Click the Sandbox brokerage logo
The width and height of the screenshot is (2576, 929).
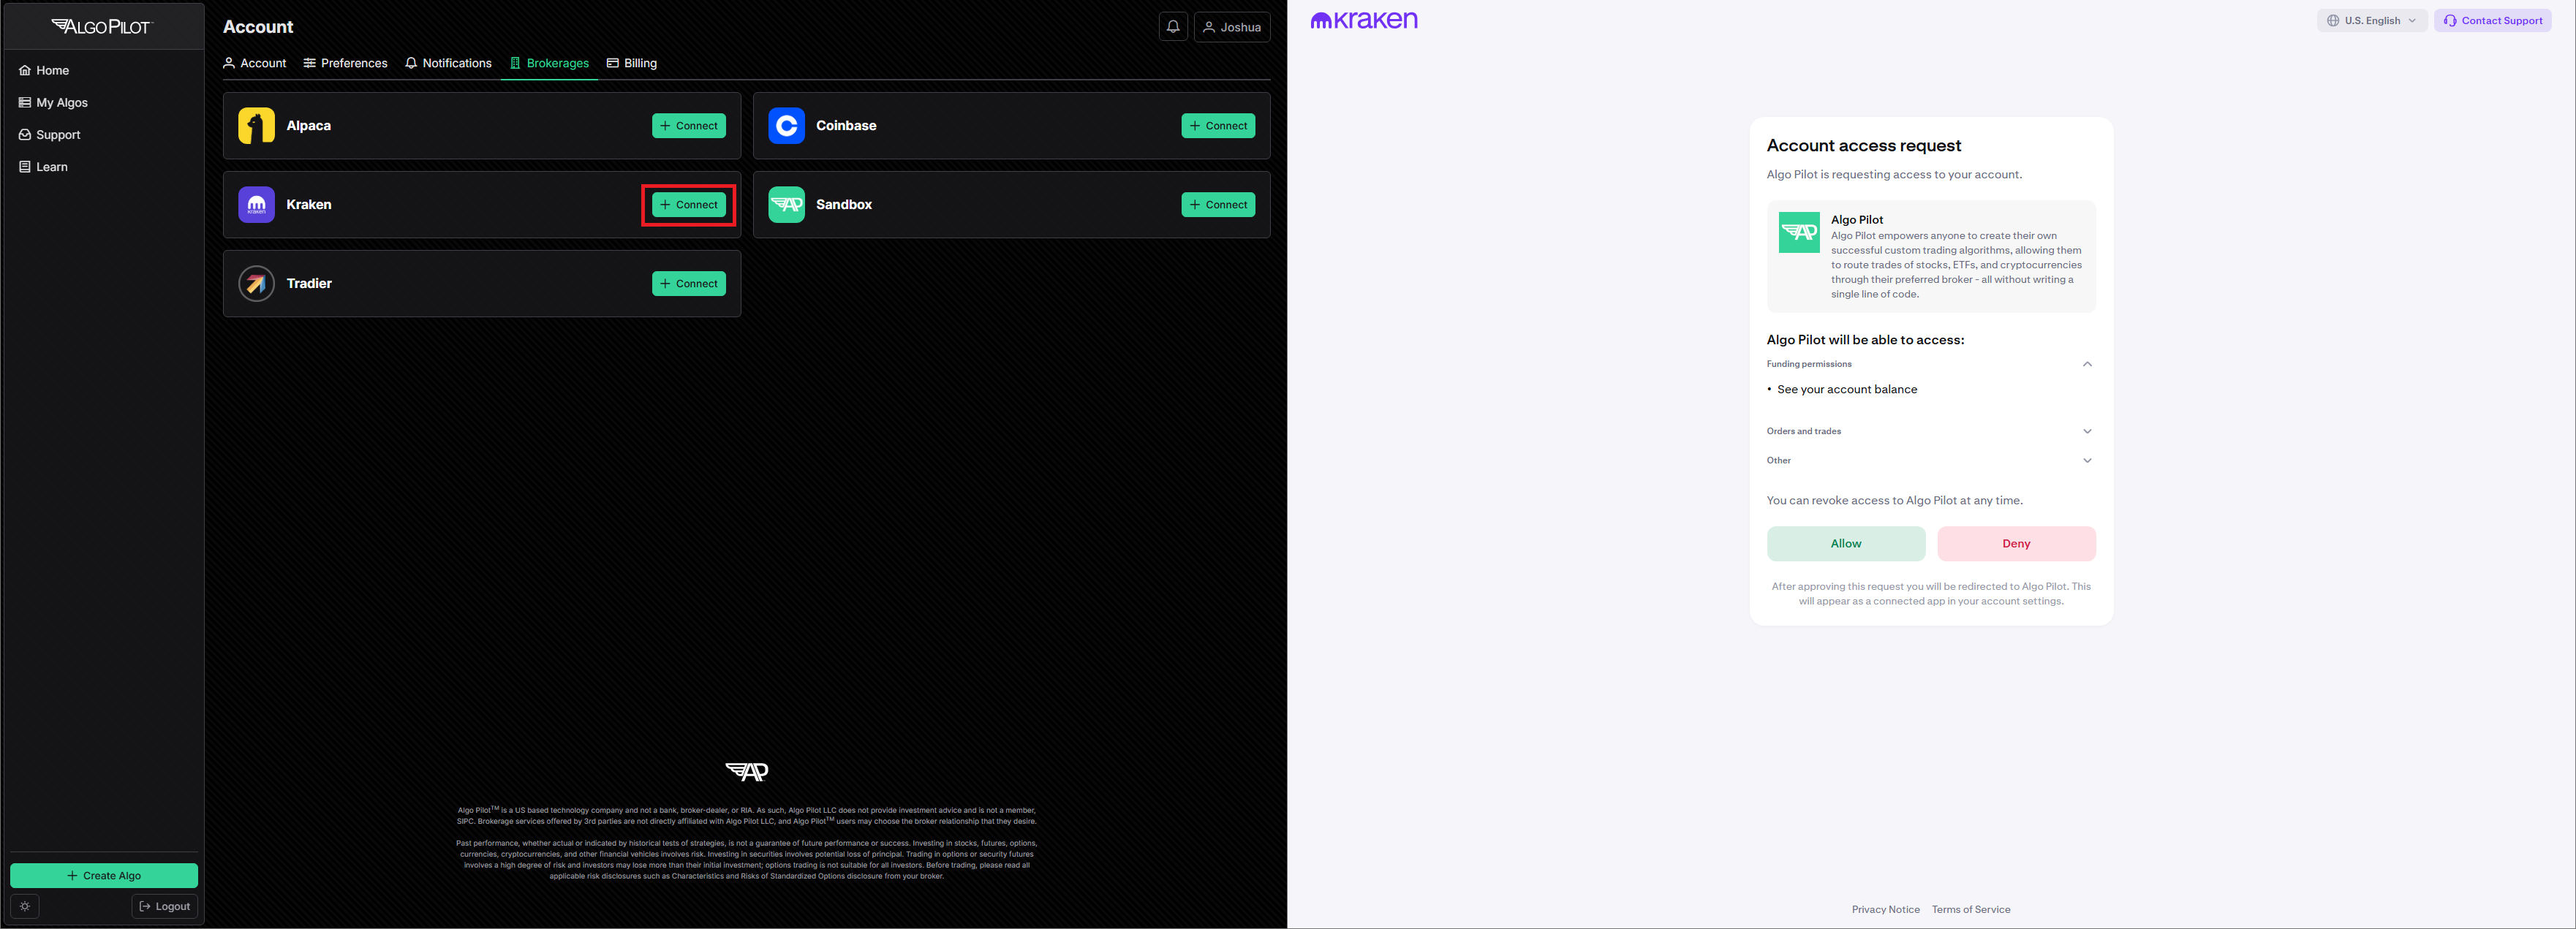pos(786,205)
